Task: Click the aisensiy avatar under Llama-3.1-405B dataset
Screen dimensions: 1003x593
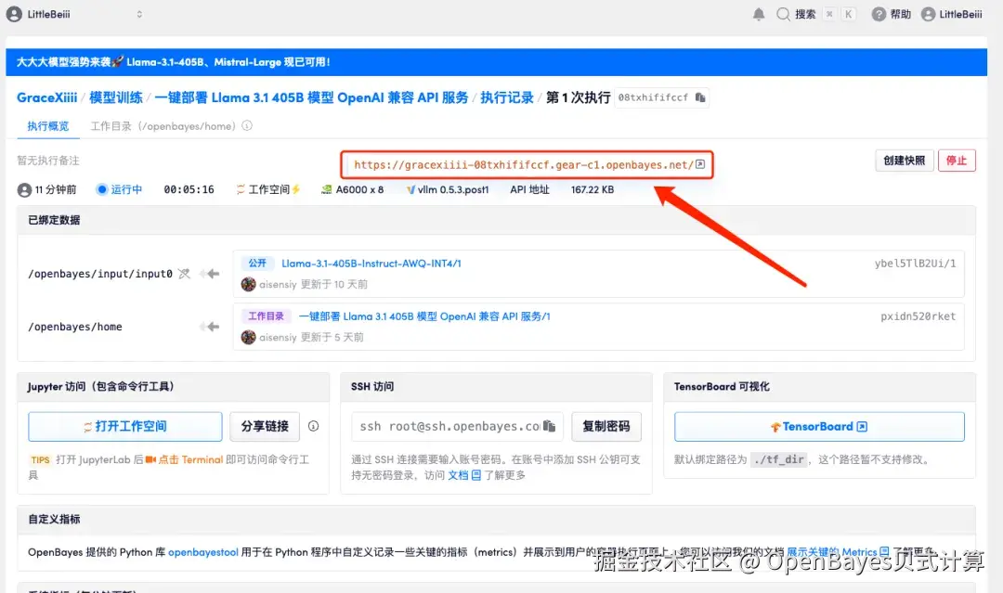Action: (x=248, y=284)
